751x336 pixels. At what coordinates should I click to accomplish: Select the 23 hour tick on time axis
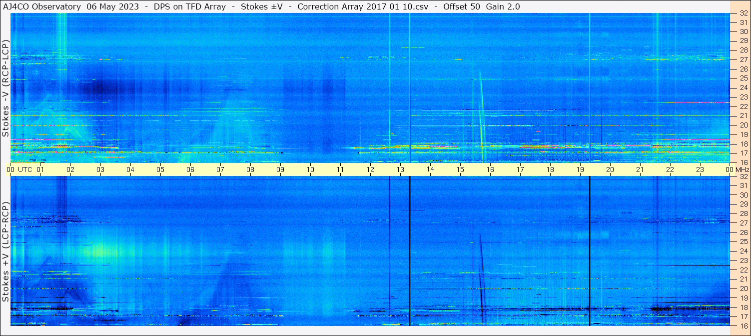coord(700,169)
